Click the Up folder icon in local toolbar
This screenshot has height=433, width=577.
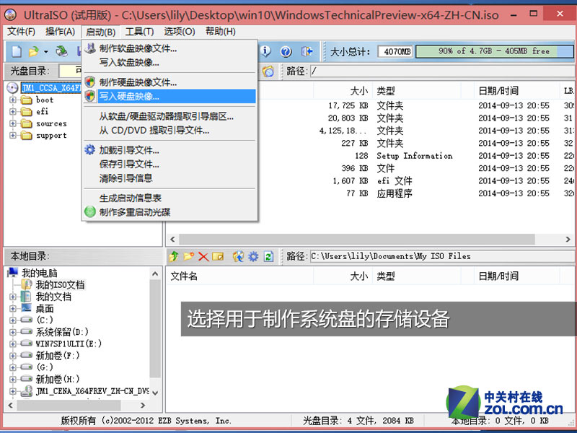click(x=174, y=256)
